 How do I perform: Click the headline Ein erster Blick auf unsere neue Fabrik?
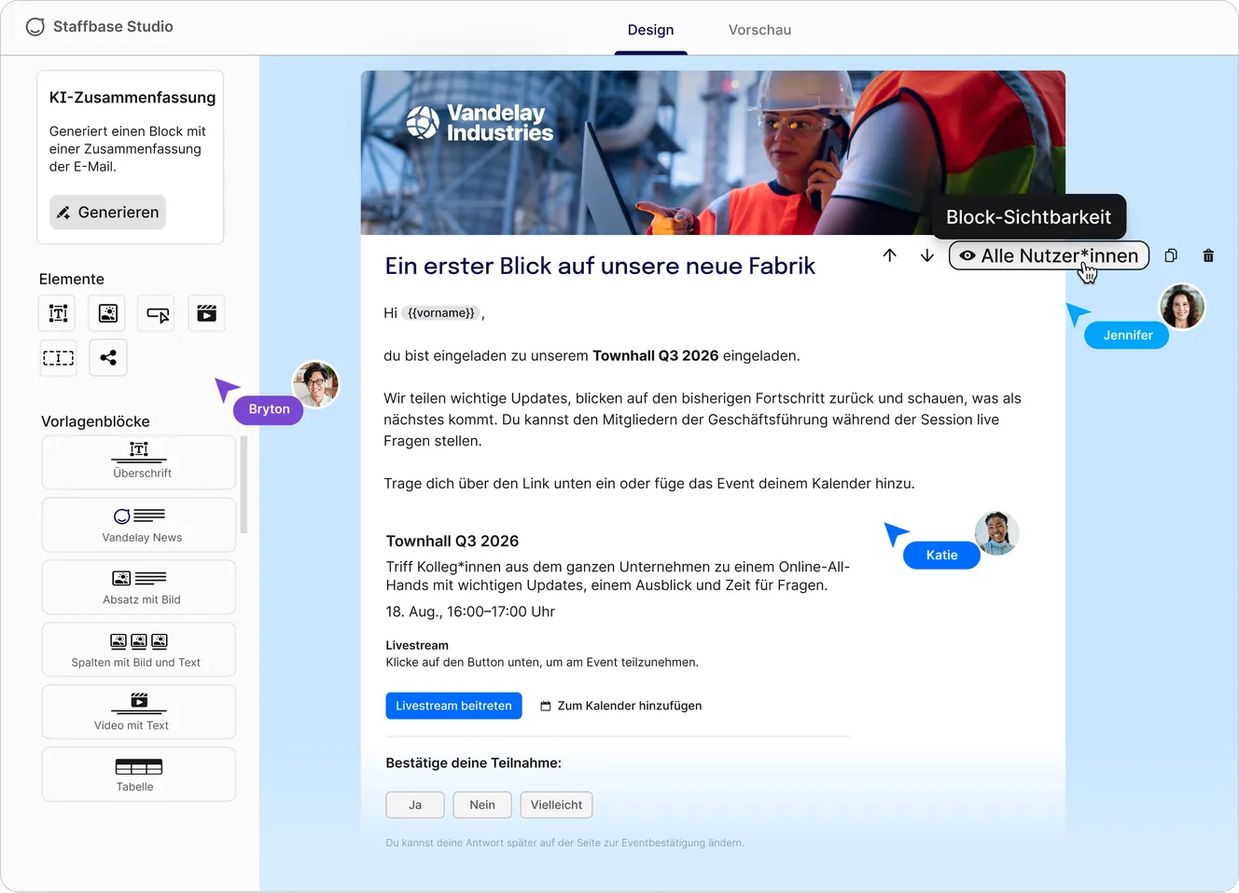pos(600,266)
